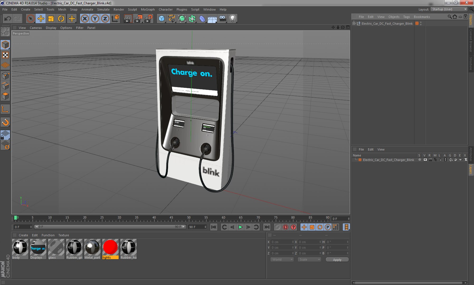Add a Light object with bulb icon
Image resolution: width=474 pixels, height=285 pixels.
(233, 19)
